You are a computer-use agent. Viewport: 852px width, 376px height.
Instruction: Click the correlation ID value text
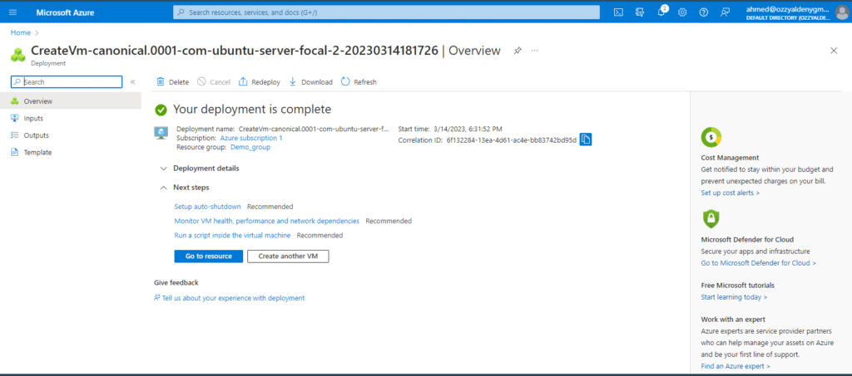coord(512,140)
